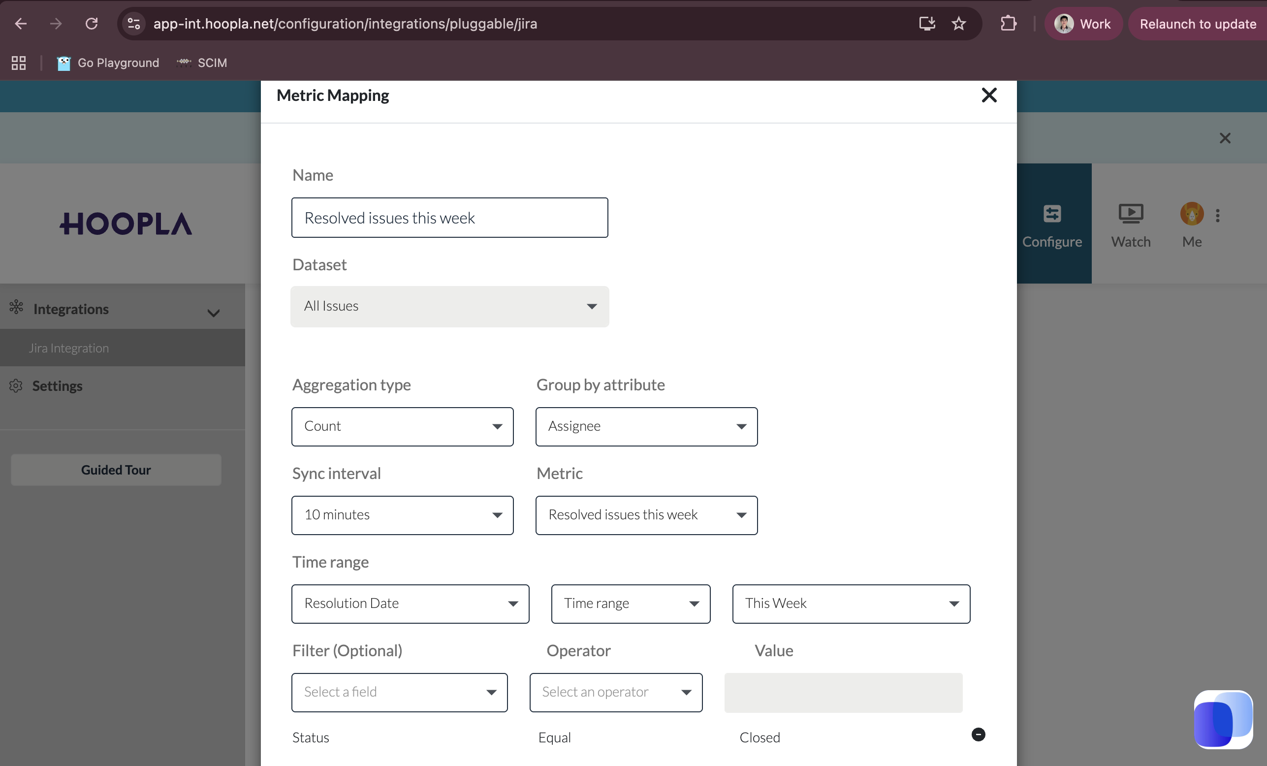Open Go Playground bookmark

pos(108,63)
